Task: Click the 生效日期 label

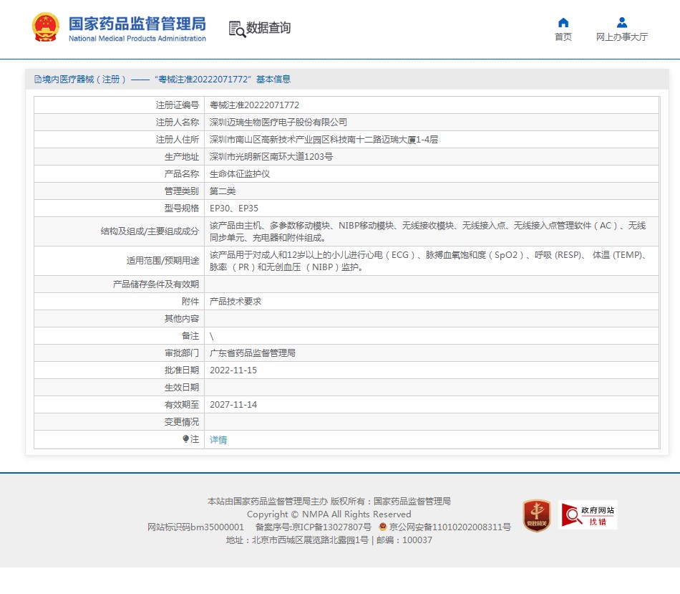Action: (182, 388)
